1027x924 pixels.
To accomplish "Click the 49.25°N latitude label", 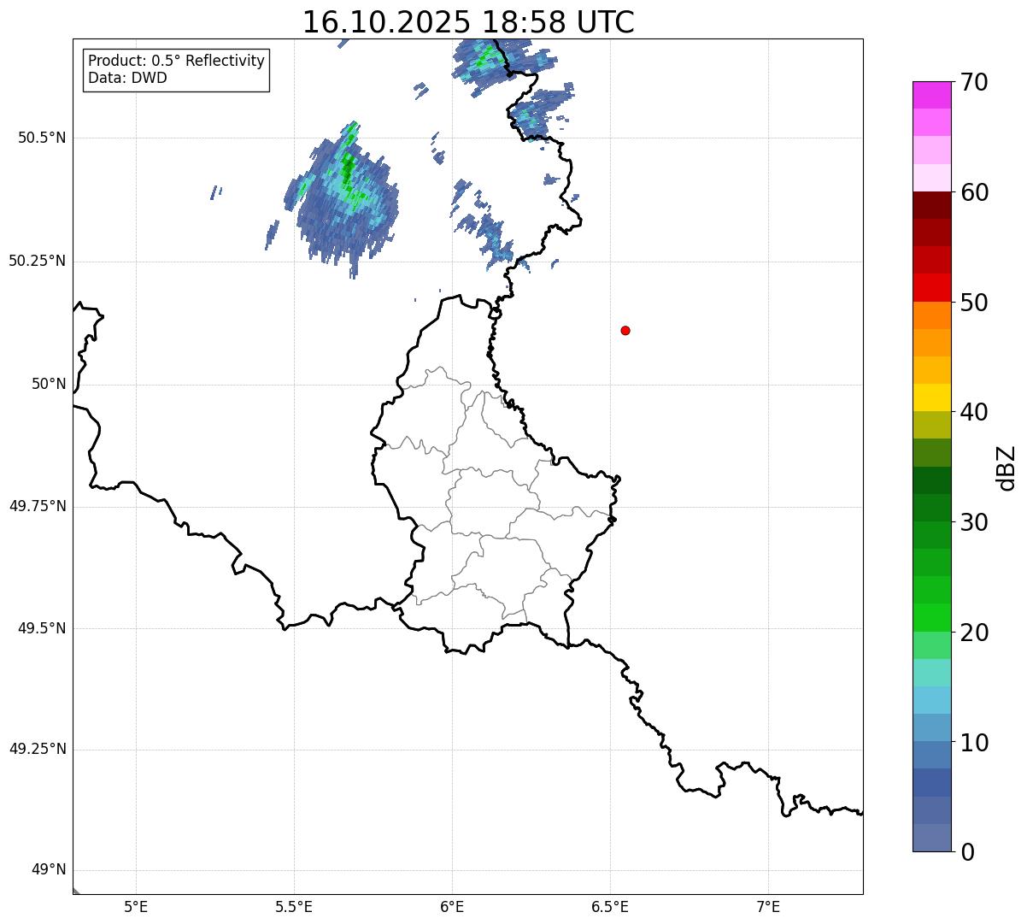I will point(37,749).
